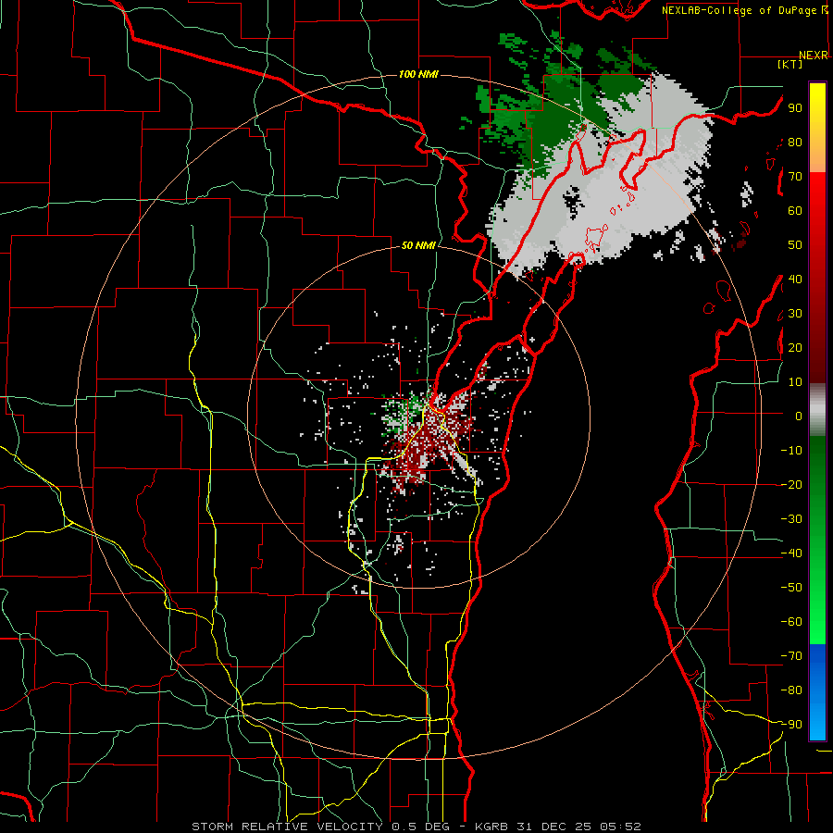Click the "-70" value on the velocity scale
This screenshot has width=833, height=833.
(x=791, y=656)
